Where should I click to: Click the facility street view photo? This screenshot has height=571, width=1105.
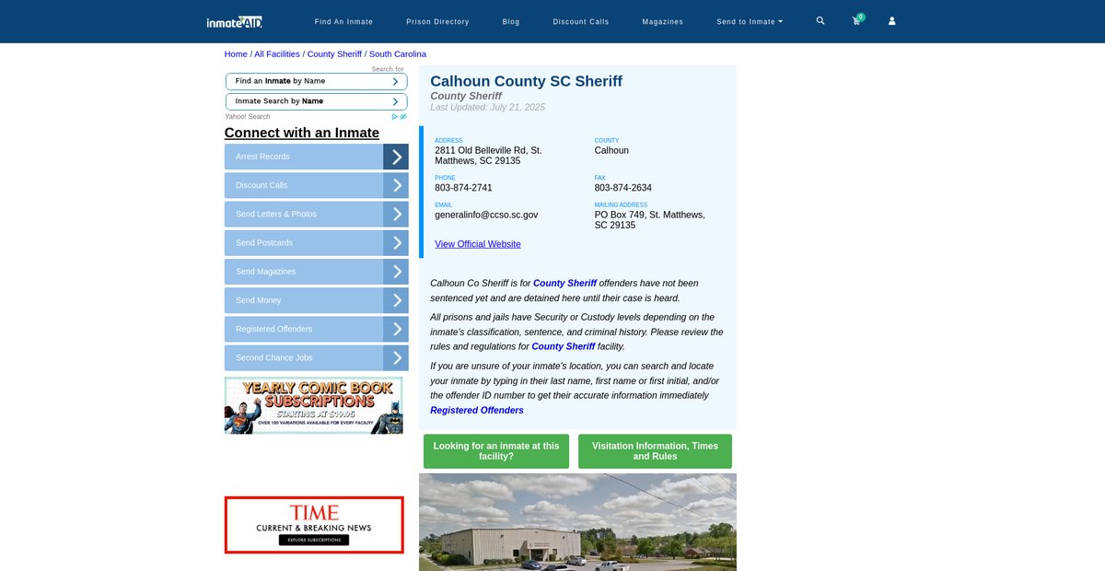577,522
